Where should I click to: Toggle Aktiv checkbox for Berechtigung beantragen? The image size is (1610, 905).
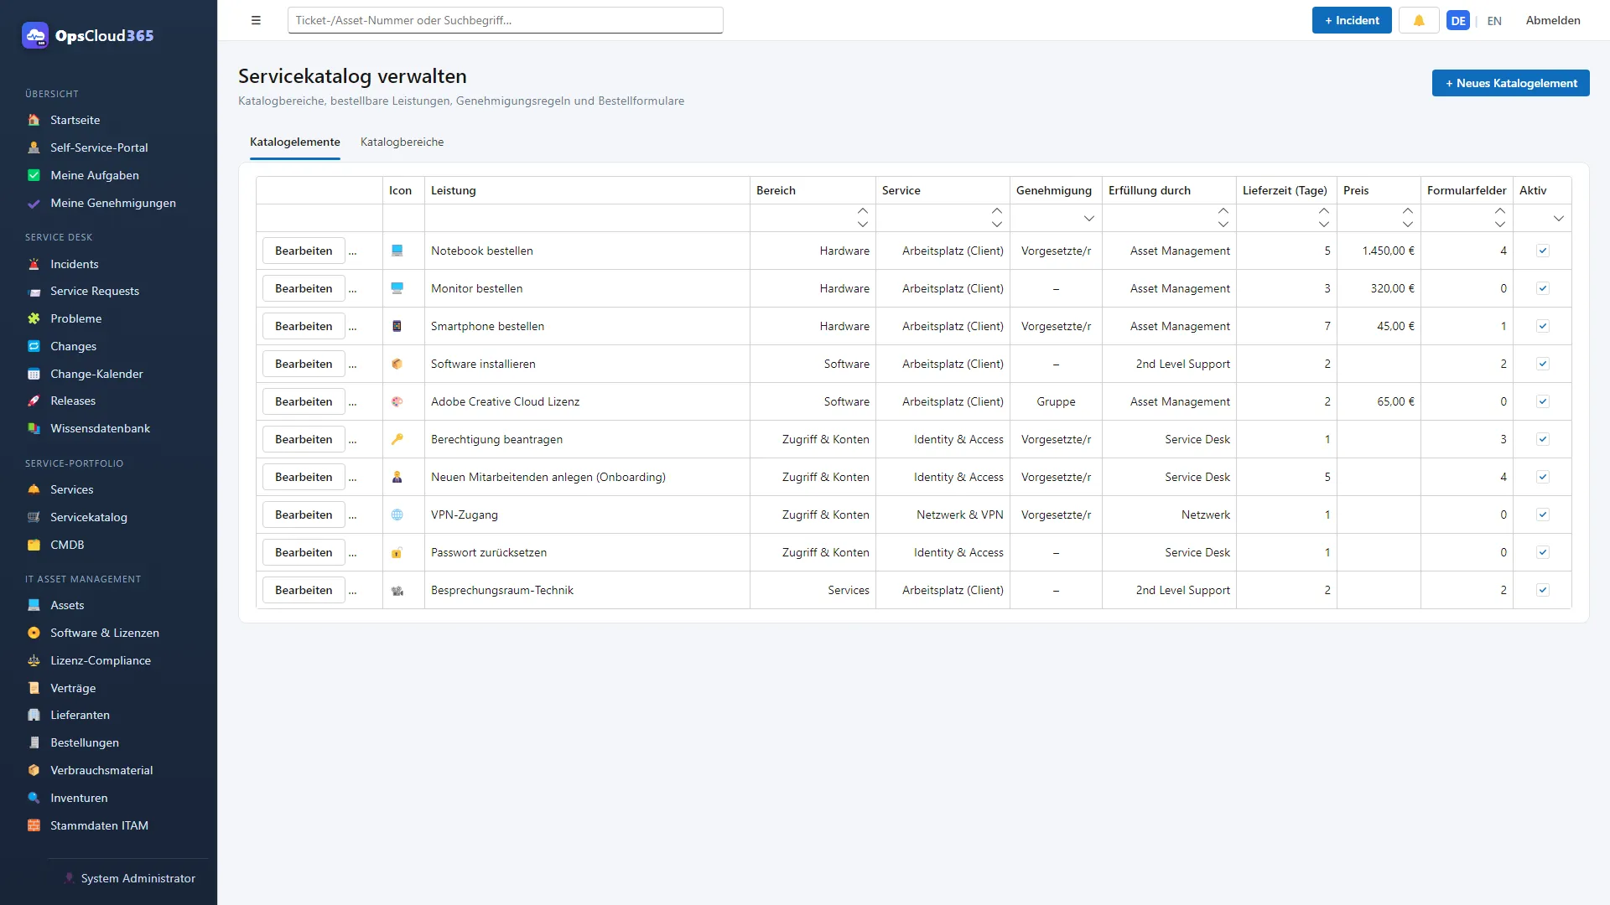point(1543,439)
